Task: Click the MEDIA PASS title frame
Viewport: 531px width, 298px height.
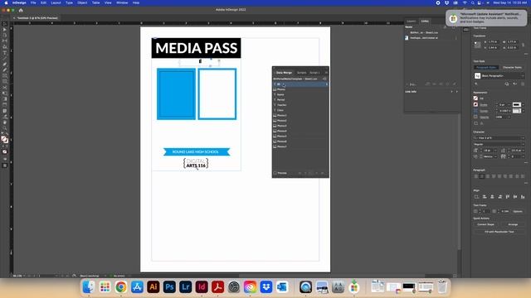Action: pyautogui.click(x=196, y=48)
